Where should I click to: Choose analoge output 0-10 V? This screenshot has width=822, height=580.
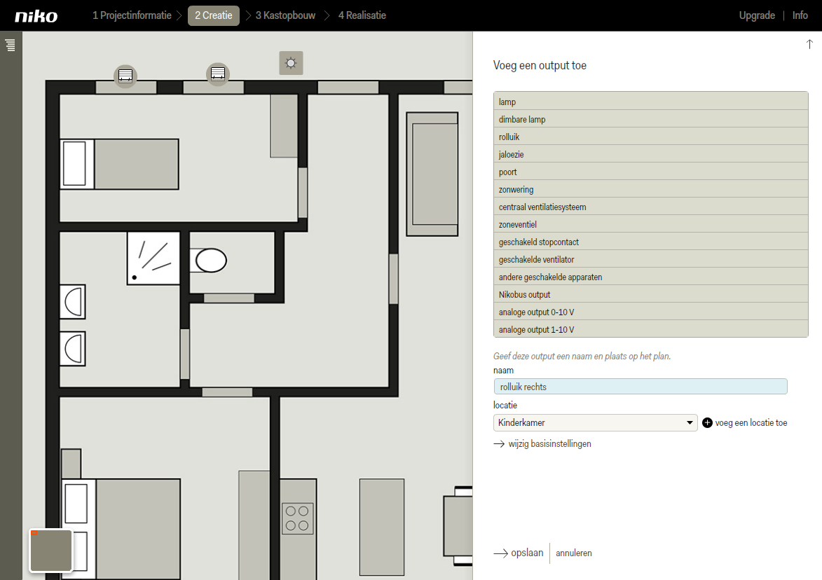[650, 312]
